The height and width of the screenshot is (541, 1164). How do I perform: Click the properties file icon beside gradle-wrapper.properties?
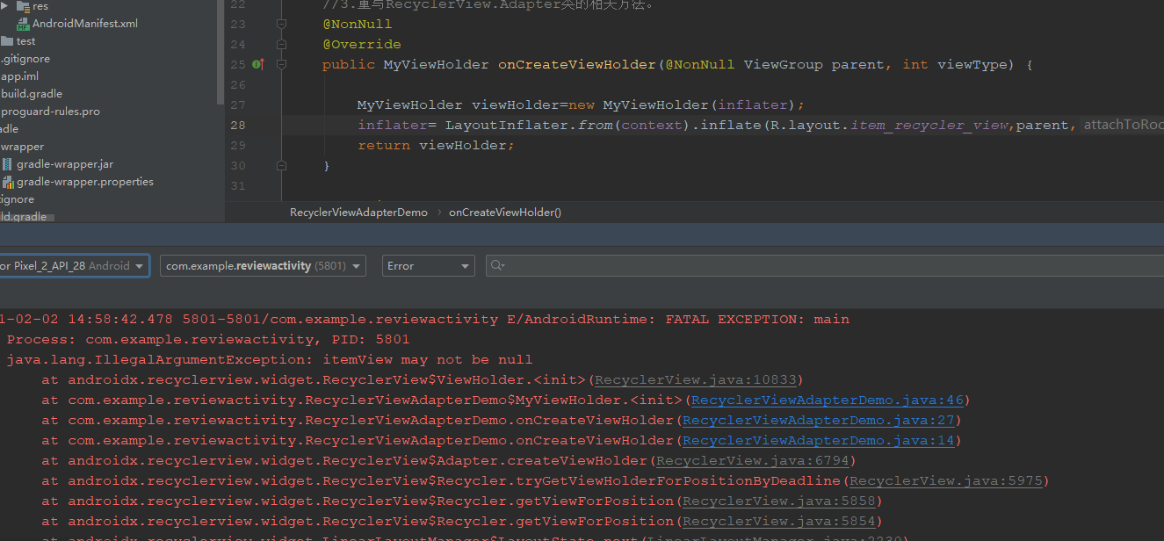8,182
